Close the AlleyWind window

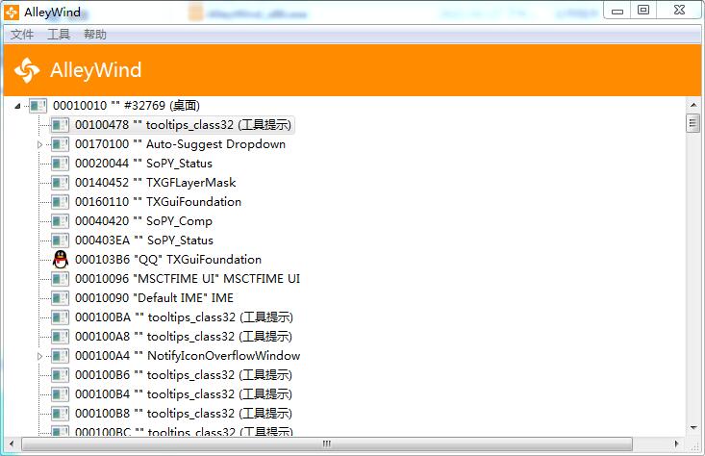click(x=679, y=10)
